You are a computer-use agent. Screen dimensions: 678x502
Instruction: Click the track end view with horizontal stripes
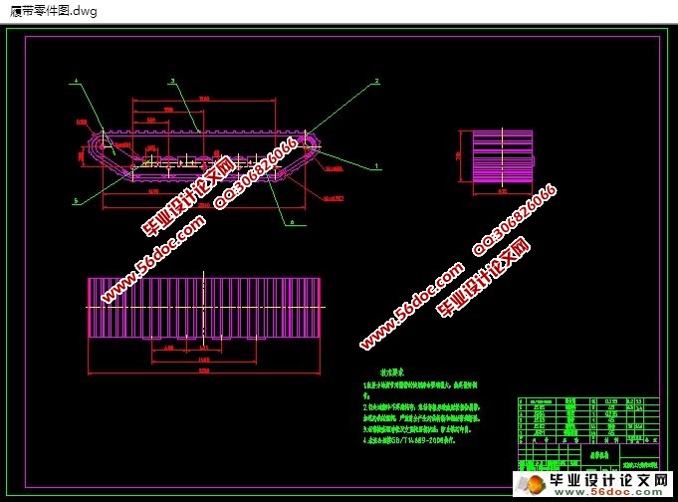coord(502,156)
